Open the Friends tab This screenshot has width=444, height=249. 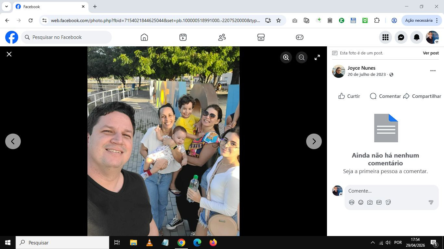222,37
